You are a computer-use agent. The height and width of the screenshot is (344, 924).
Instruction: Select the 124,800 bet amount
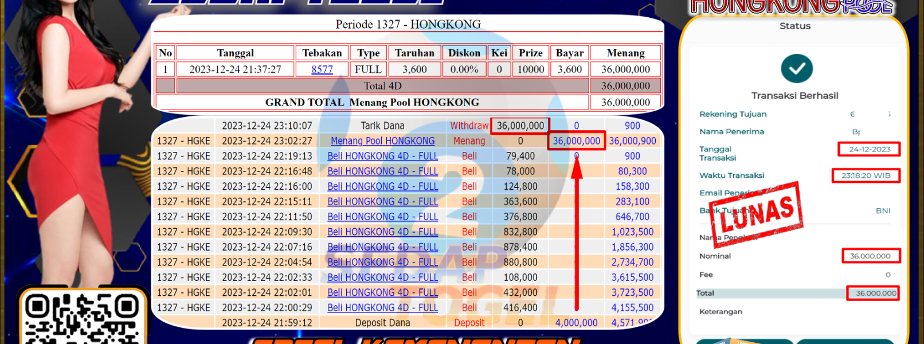[x=520, y=186]
